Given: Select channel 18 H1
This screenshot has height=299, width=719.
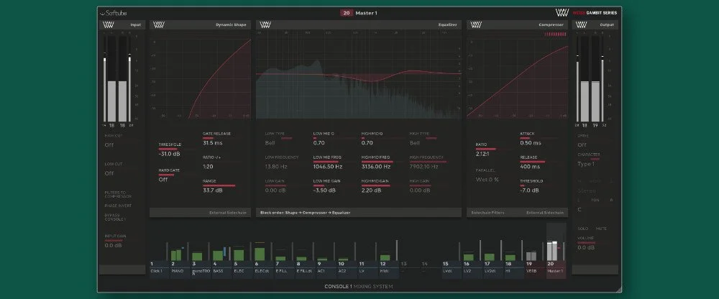Looking at the screenshot, I should [x=514, y=270].
